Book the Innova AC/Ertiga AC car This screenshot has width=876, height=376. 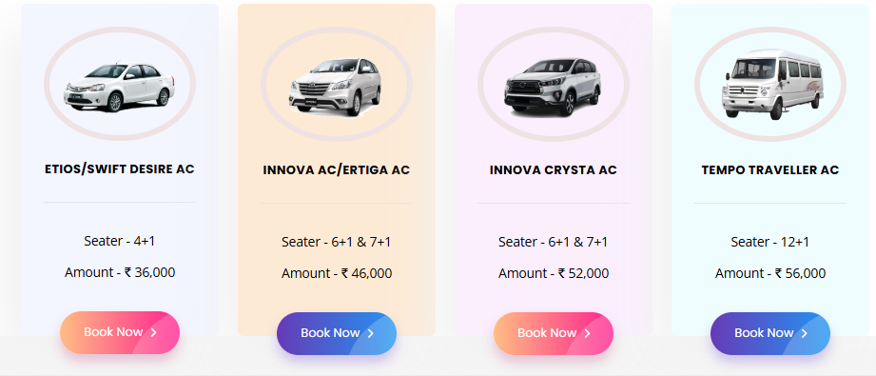337,333
